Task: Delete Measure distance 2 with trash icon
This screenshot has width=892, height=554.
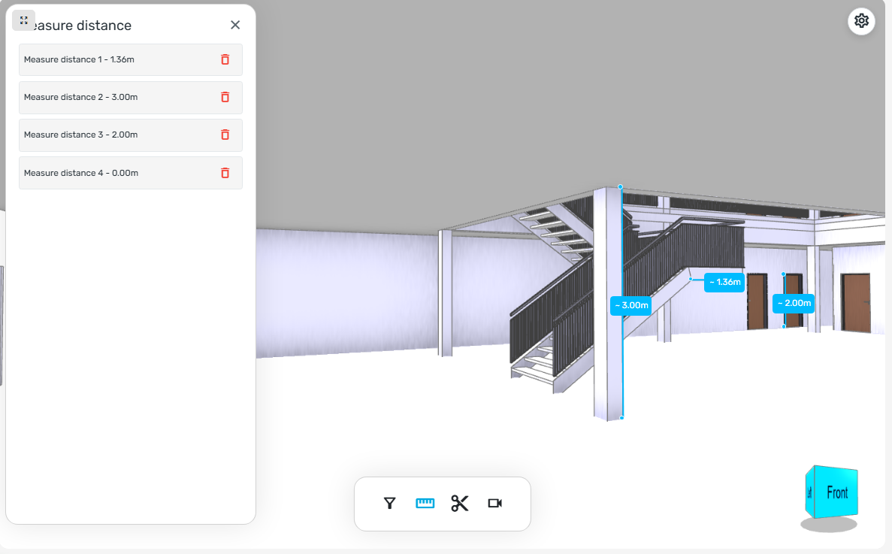Action: point(225,97)
